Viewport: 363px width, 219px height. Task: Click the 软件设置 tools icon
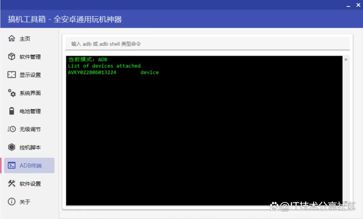coord(12,183)
